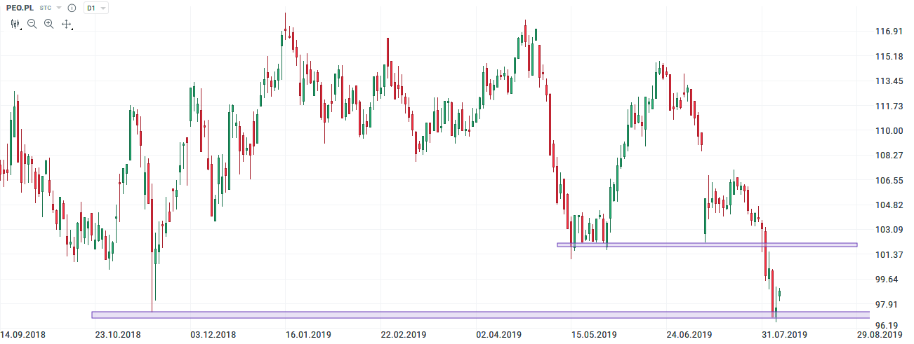Zoom in the chart
The height and width of the screenshot is (344, 914).
[x=48, y=24]
